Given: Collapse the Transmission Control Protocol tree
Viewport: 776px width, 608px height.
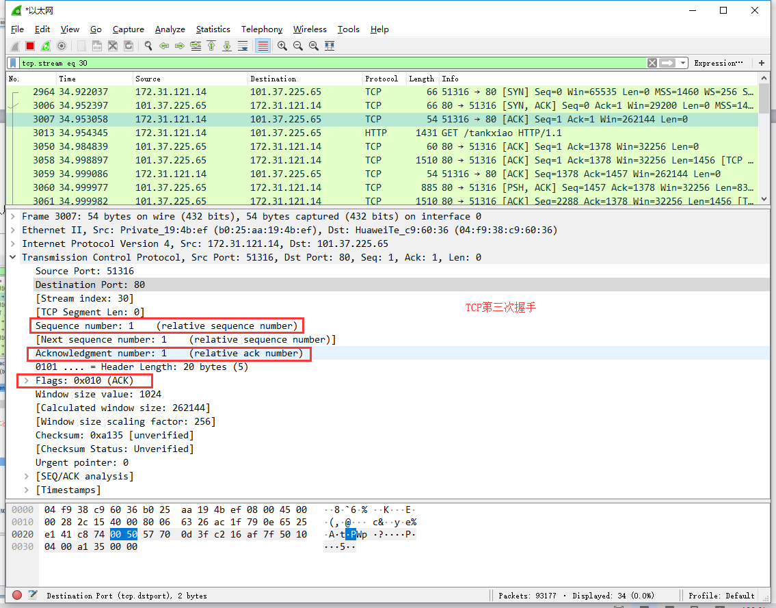Looking at the screenshot, I should point(13,257).
